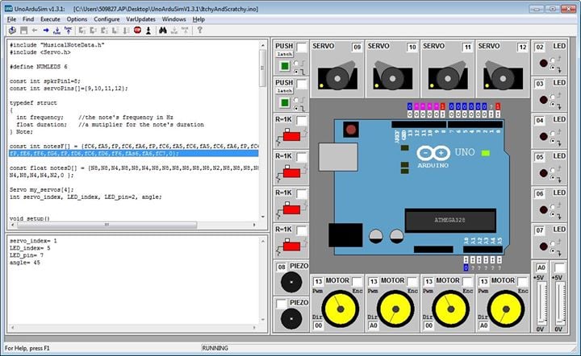The height and width of the screenshot is (356, 581).
Task: Click green pushbutton on topmost PUSH device
Action: pyautogui.click(x=285, y=66)
